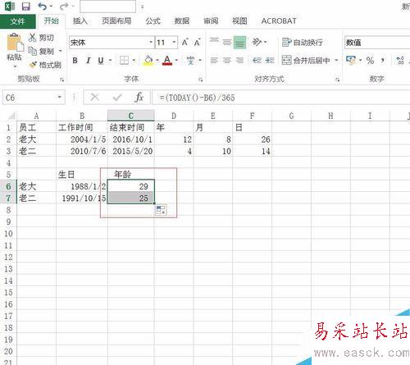Increase the font size with large A

185,43
